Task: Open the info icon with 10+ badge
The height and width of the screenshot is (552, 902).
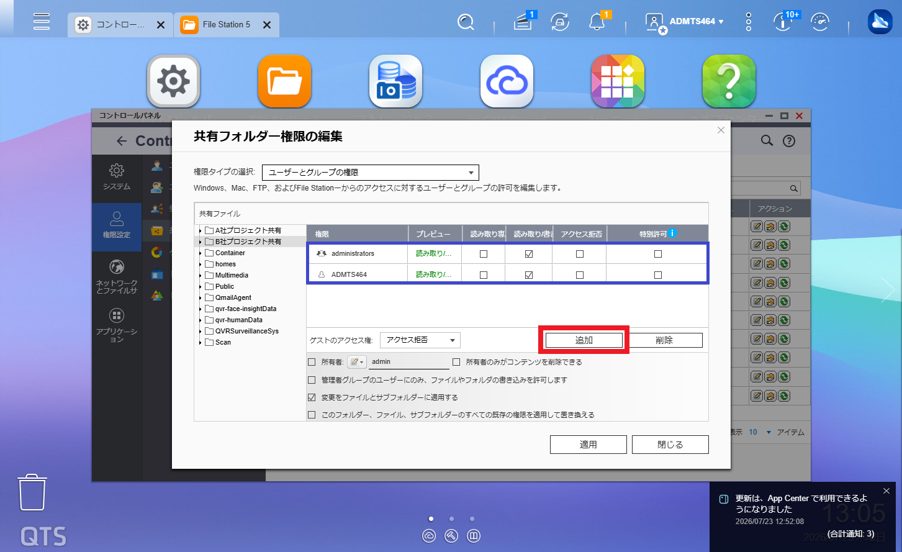Action: pos(783,22)
